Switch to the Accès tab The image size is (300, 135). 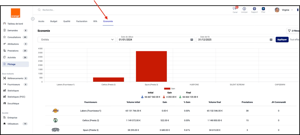tap(41, 21)
